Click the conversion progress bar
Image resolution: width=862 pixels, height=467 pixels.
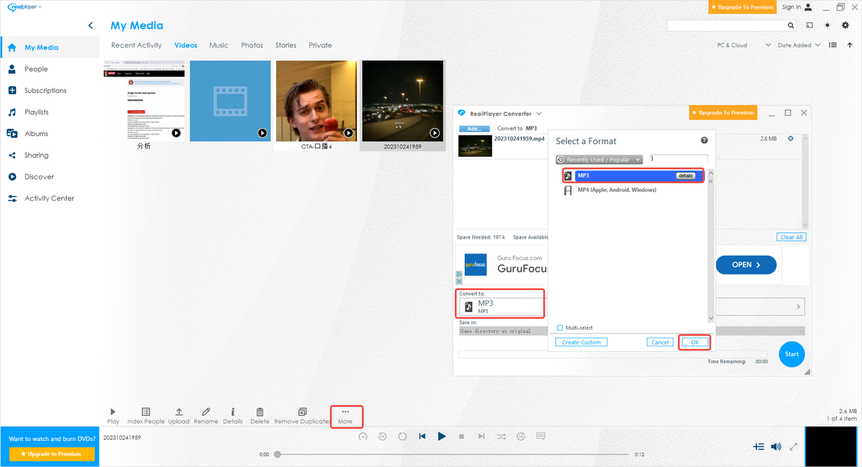pos(613,354)
